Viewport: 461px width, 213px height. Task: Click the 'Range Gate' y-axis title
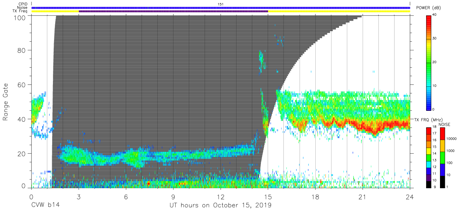(6, 102)
